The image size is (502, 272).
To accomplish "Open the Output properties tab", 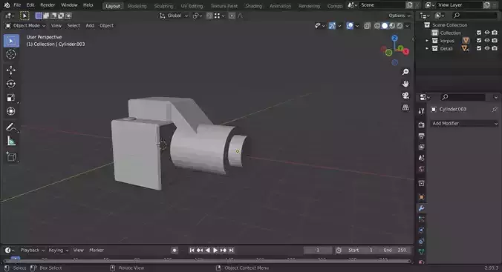I will click(421, 136).
